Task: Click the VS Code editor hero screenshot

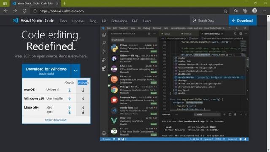Action: 174,84
